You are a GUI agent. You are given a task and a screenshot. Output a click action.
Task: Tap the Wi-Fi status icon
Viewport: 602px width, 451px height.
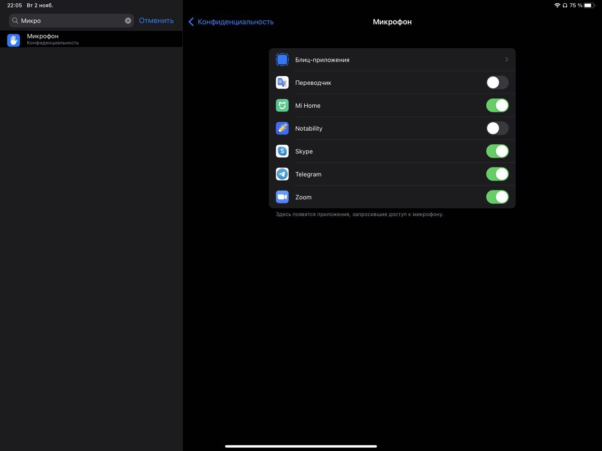(557, 5)
